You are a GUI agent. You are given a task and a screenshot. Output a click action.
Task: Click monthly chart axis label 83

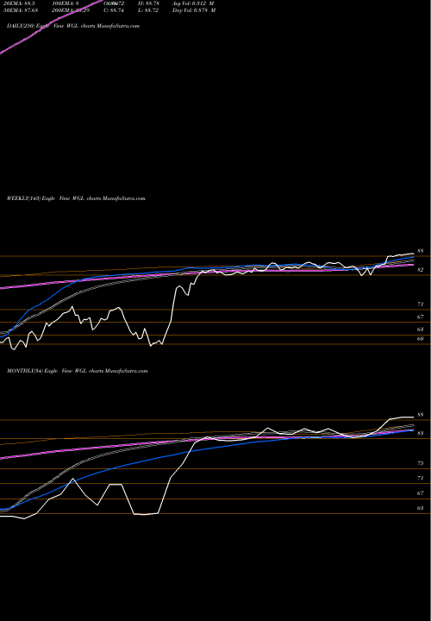tap(421, 433)
